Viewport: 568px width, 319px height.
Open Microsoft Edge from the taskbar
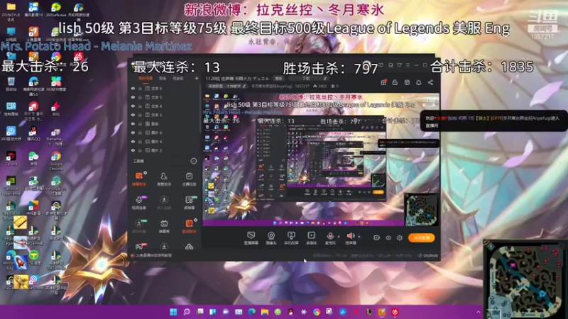[x=251, y=312]
